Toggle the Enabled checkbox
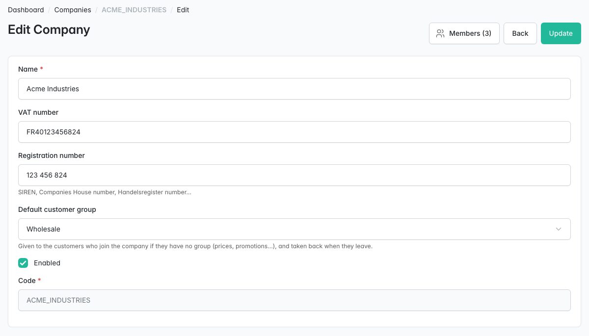The image size is (589, 336). pos(23,263)
